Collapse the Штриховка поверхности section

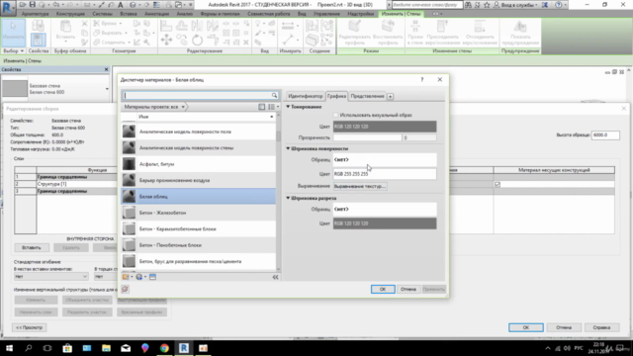[x=288, y=148]
